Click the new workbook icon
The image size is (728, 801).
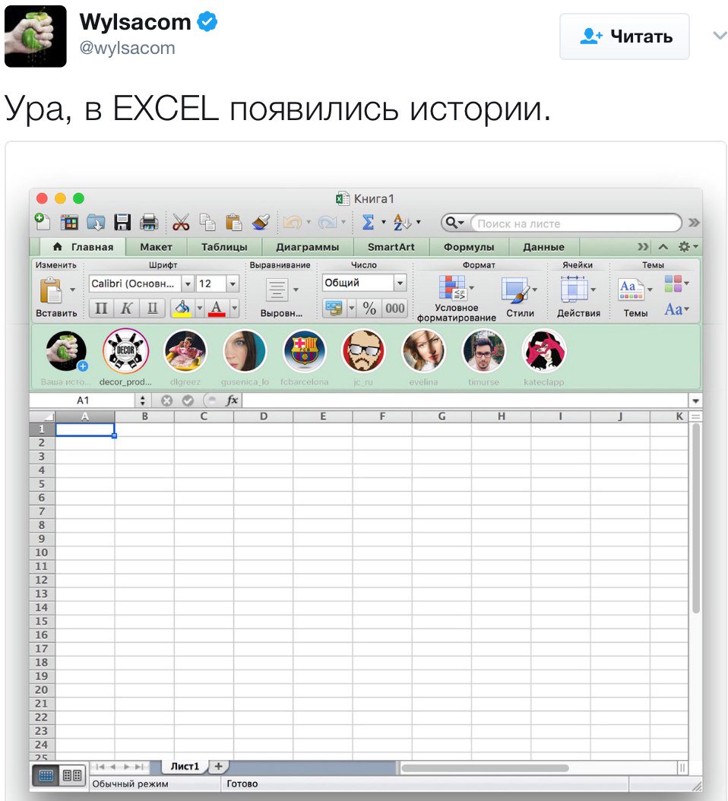[x=43, y=222]
